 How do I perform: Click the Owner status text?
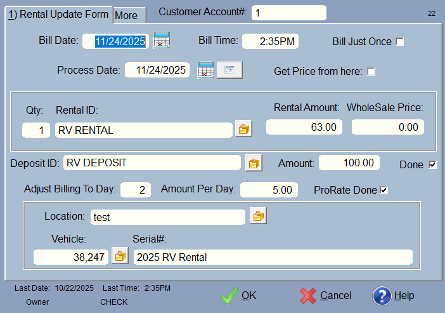click(x=37, y=302)
